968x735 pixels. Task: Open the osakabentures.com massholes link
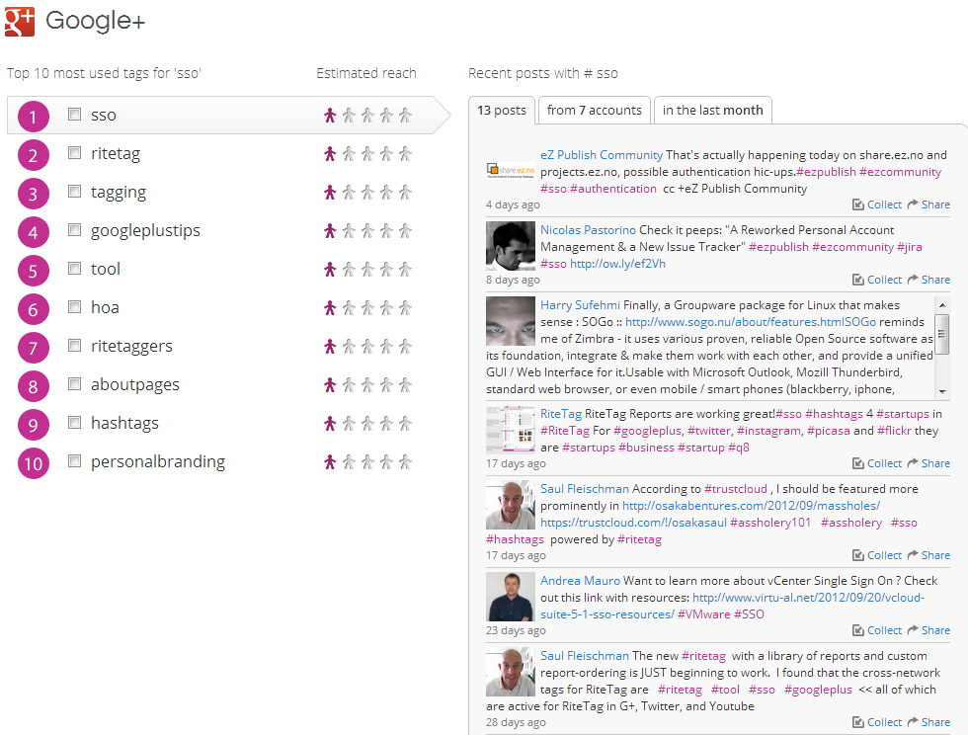coord(751,506)
